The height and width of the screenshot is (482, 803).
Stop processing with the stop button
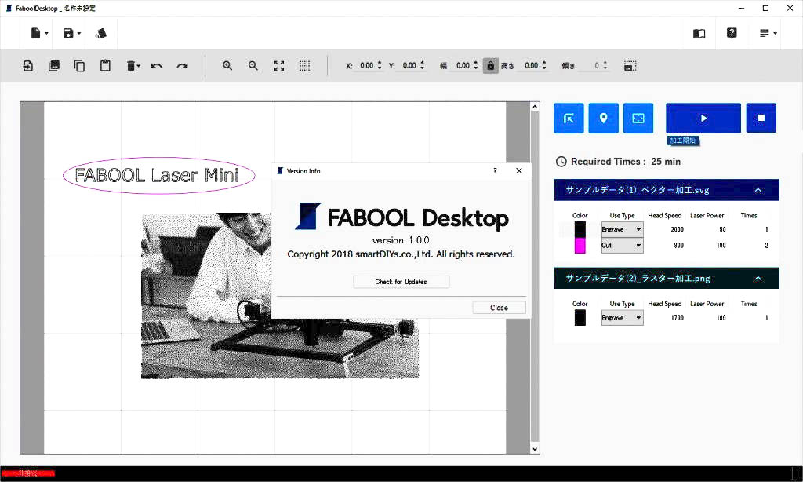(x=761, y=119)
